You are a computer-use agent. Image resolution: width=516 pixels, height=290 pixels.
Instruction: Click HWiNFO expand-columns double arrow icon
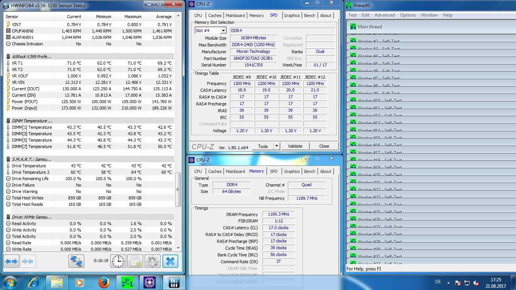point(12,261)
